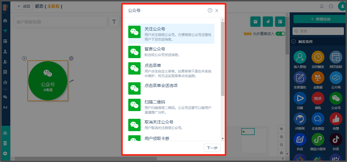
Task: Open the 金数据 trigger icon
Action: (318, 78)
